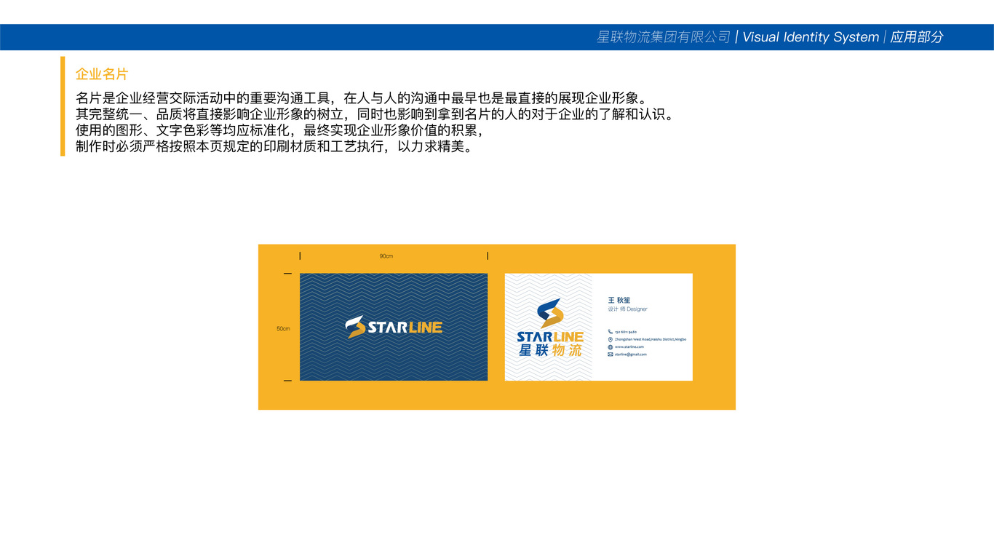994x559 pixels.
Task: Click the paragraph line starting '使用的图形'
Action: coord(279,131)
